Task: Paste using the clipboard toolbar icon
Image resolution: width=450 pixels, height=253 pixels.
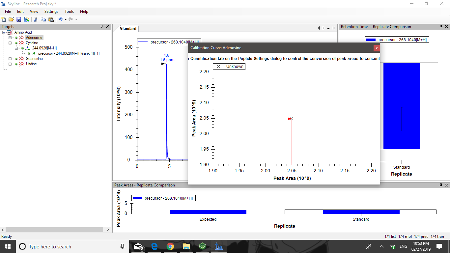Action: tap(51, 19)
